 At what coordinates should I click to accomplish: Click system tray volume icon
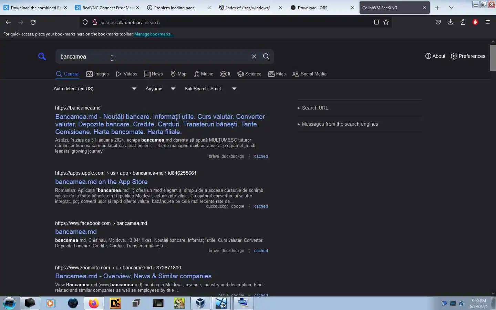462,303
